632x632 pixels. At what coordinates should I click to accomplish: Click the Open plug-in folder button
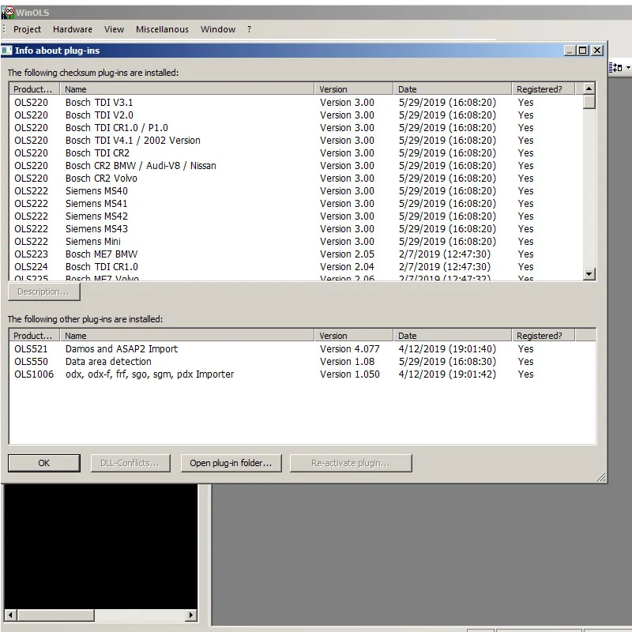pos(231,463)
